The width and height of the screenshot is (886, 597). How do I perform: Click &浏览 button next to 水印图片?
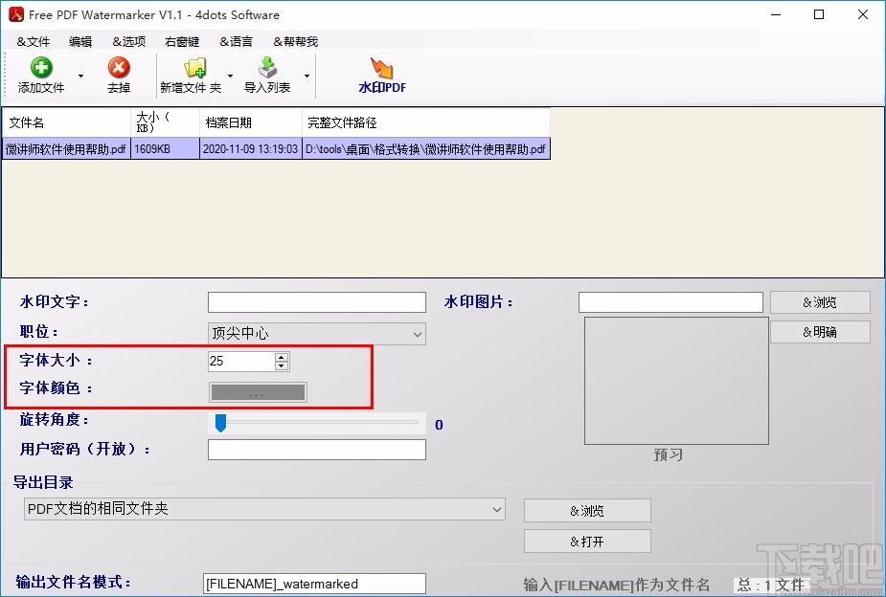[x=820, y=302]
